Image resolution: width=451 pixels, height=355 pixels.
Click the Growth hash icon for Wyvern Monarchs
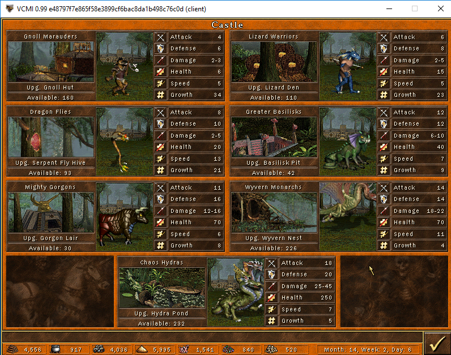click(x=384, y=246)
